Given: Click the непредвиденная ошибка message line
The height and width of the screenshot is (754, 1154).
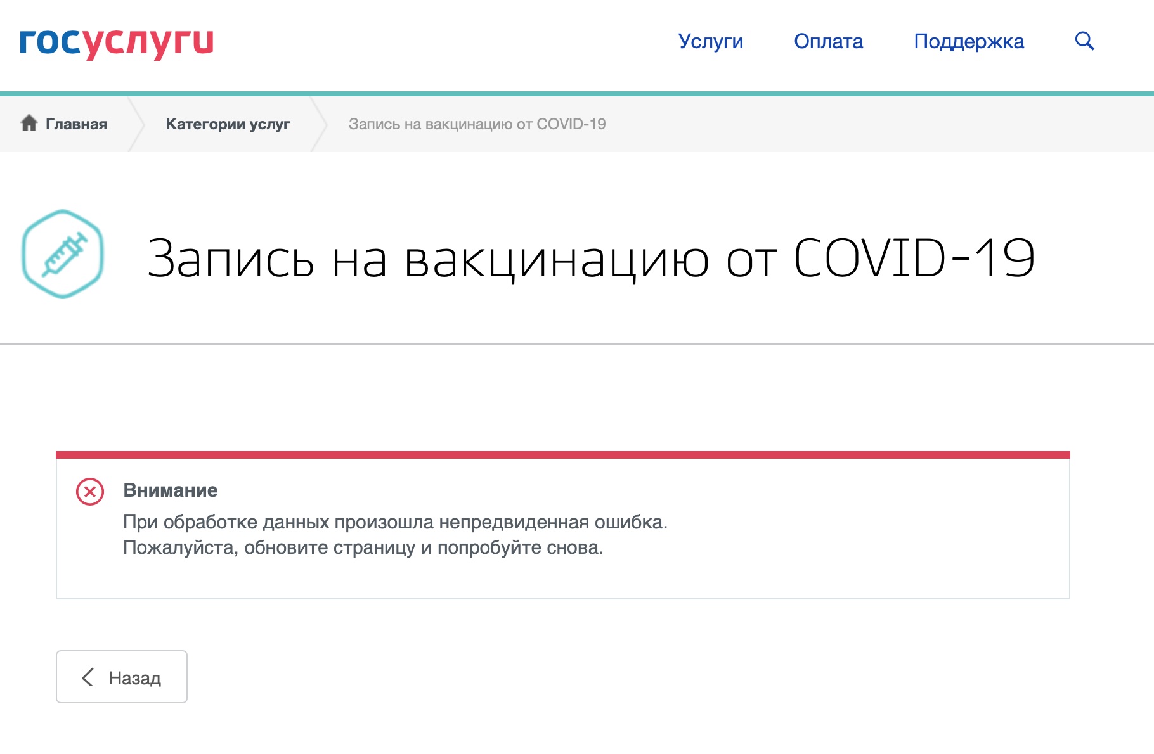Looking at the screenshot, I should click(395, 522).
